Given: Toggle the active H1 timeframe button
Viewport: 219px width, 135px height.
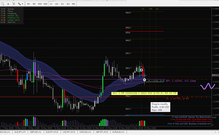Looking at the screenshot, I should (x=51, y=4).
